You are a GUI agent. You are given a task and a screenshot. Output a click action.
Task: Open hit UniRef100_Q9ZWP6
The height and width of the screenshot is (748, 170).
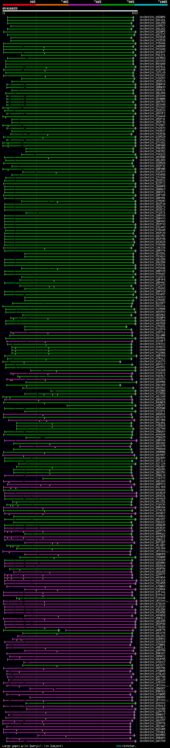click(152, 17)
